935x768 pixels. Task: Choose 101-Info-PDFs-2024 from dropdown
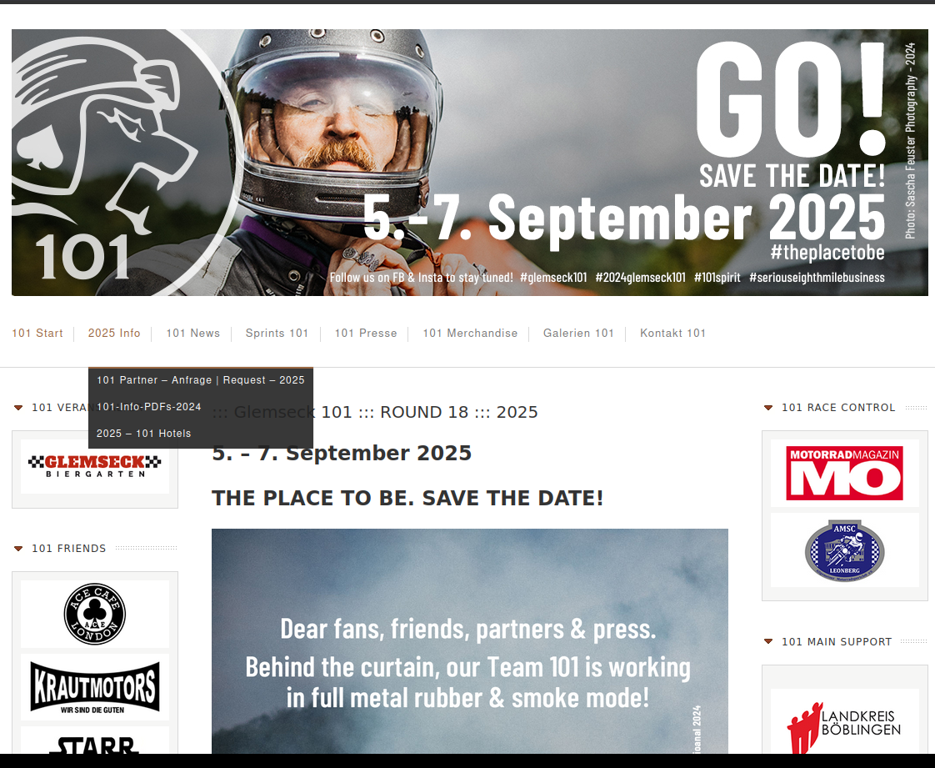tap(149, 407)
